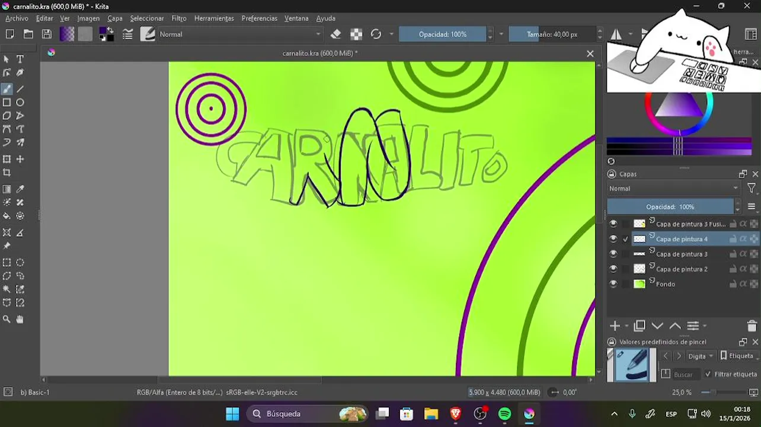Select the Text tool
Viewport: 761px width, 427px height.
click(x=20, y=59)
